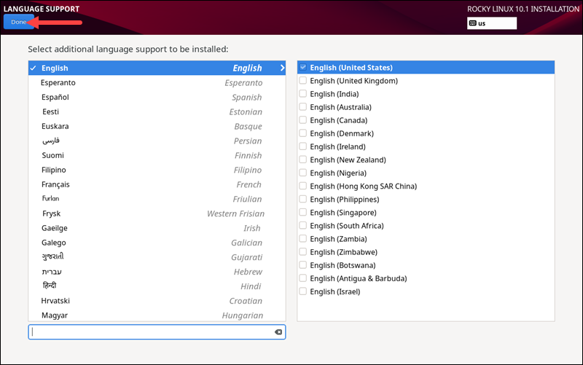583x365 pixels.
Task: Enable English (Botswana) locale
Action: (x=303, y=265)
